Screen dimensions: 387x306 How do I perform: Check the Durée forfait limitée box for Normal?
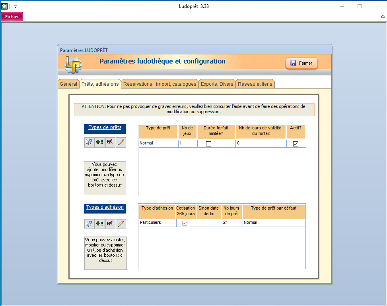coord(208,144)
